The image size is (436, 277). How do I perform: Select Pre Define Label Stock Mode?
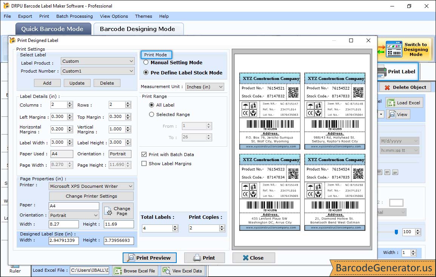point(146,73)
